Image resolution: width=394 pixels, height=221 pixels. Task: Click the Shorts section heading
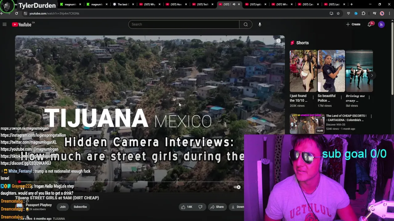tap(302, 43)
